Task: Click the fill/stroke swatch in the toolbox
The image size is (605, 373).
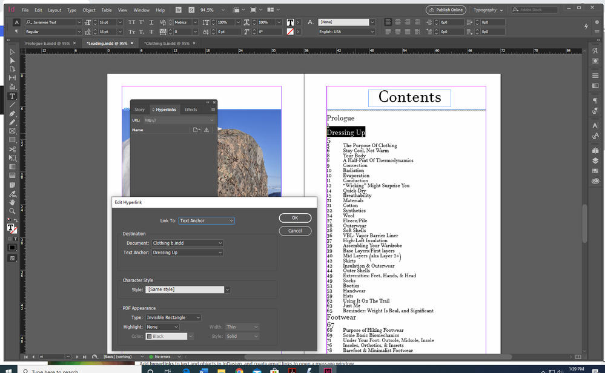Action: pyautogui.click(x=12, y=228)
